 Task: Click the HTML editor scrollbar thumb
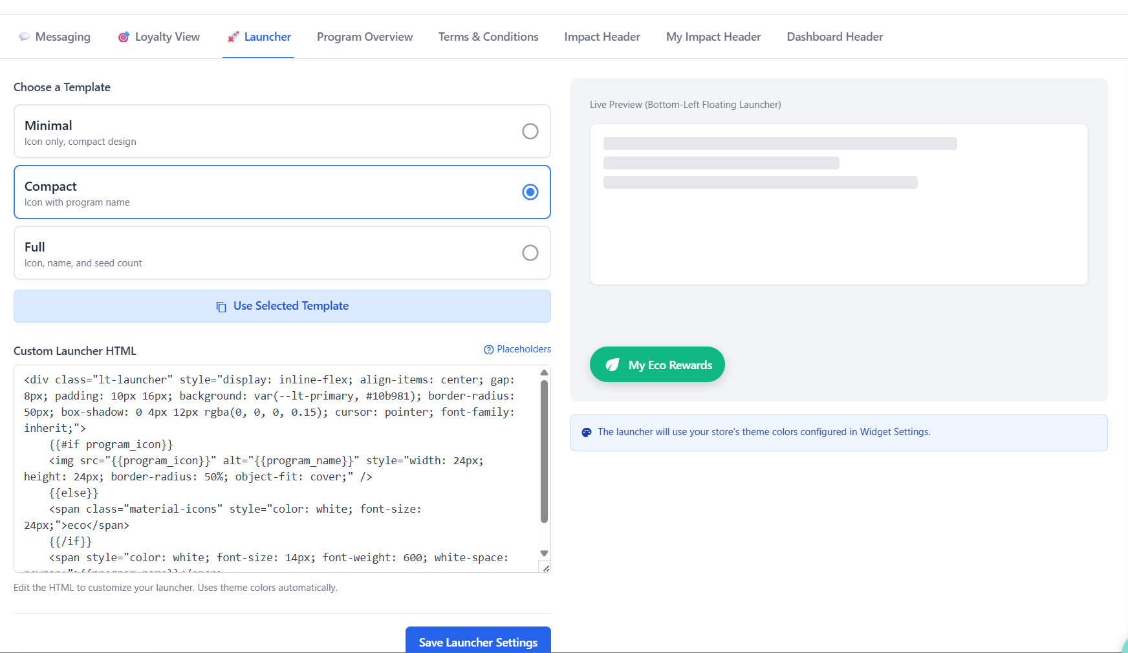click(544, 451)
